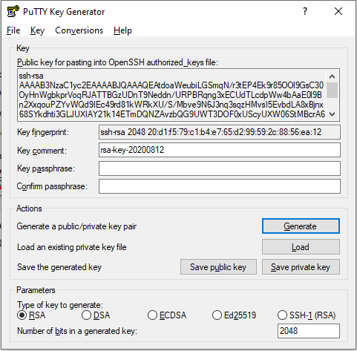
Task: Select the SSH-1 (RSA) radio button
Action: (x=282, y=315)
